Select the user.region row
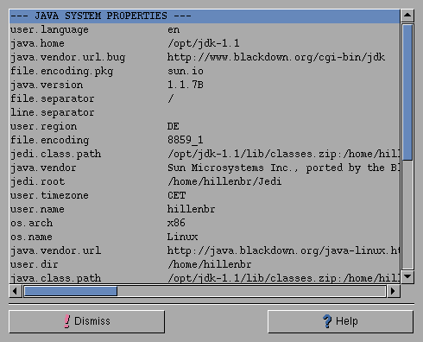Viewport: 423px width, 342px height. [205, 126]
